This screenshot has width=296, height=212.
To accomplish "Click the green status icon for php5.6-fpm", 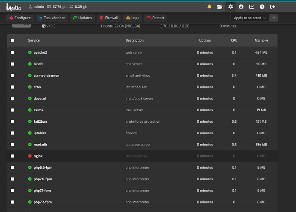I will tap(30, 167).
